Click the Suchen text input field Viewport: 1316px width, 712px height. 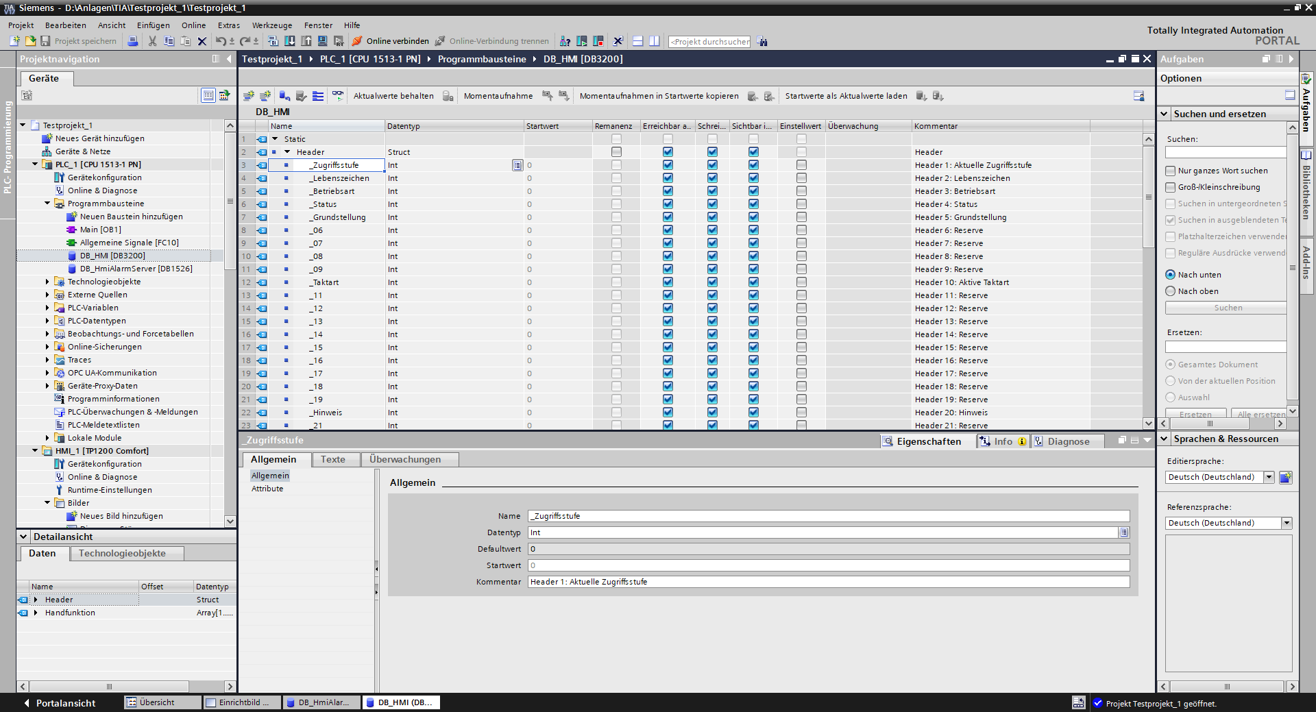(x=1226, y=152)
